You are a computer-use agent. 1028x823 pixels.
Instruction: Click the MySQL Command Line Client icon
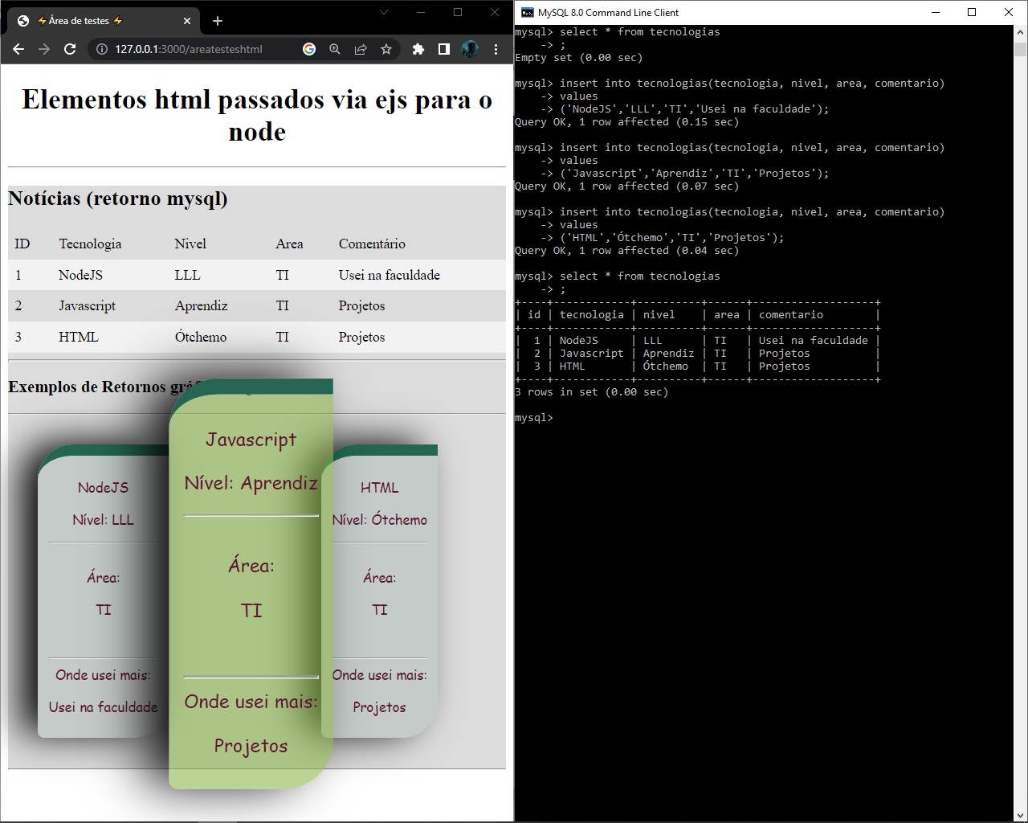[x=527, y=12]
